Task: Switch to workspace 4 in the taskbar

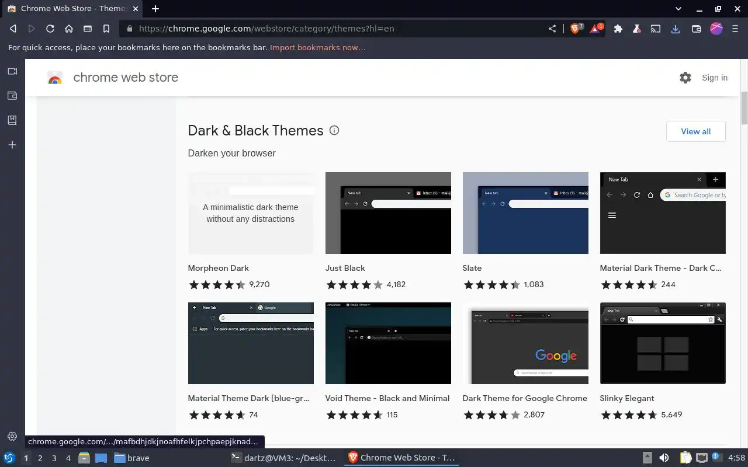Action: coord(68,458)
